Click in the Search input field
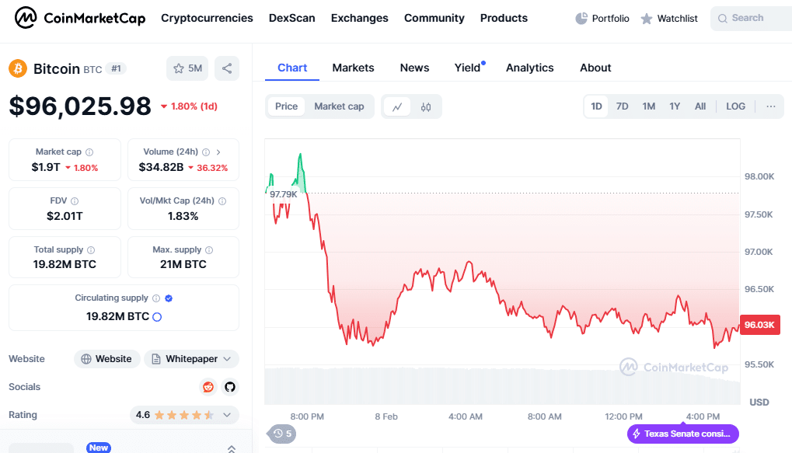Viewport: 792px width, 453px height. (x=751, y=18)
